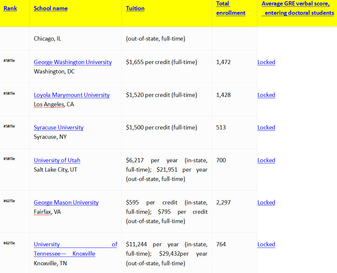Click the Rank column header link
This screenshot has height=273, width=337.
[10, 8]
